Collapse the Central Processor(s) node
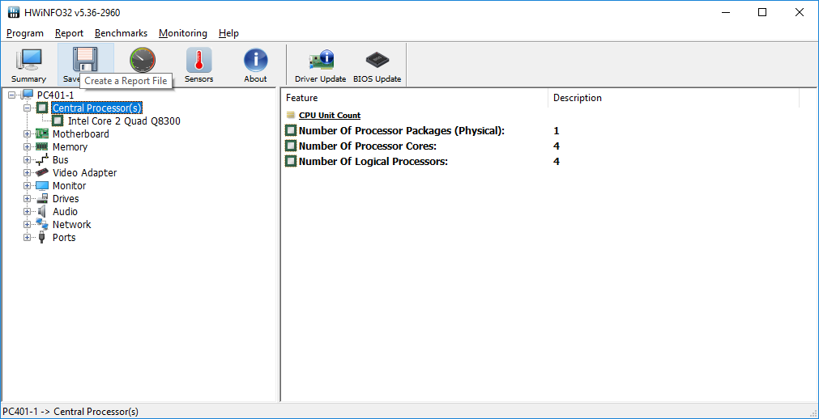Screen dimensions: 819x419 28,108
